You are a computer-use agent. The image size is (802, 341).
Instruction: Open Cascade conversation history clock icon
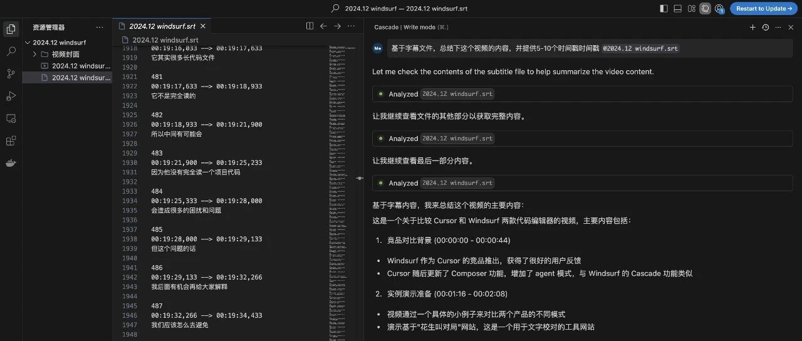pyautogui.click(x=765, y=27)
